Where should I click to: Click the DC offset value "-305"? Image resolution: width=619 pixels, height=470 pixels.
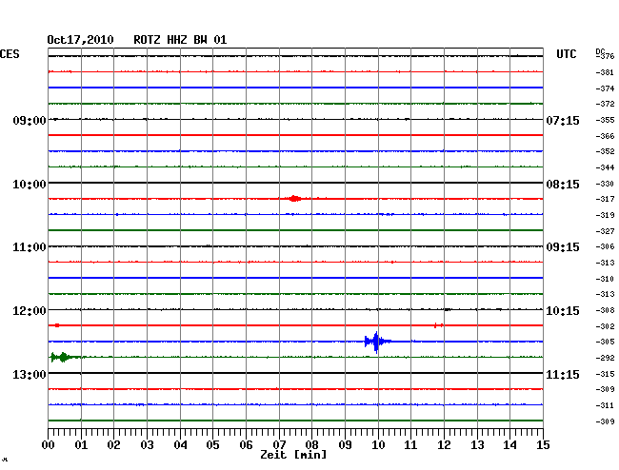point(605,342)
